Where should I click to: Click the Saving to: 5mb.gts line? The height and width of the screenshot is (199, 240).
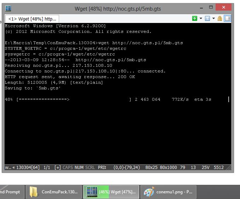point(33,88)
